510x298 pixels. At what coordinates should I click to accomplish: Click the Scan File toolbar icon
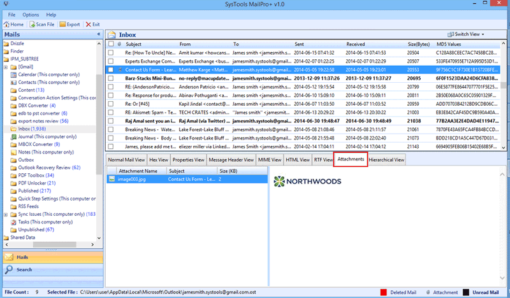click(33, 24)
